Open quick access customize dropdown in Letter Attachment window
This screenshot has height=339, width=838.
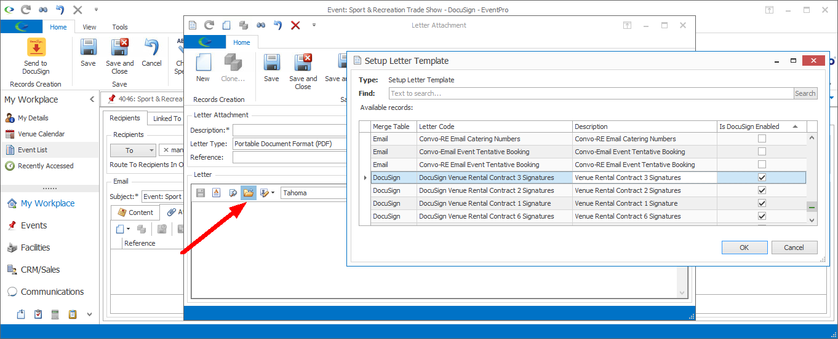[314, 25]
